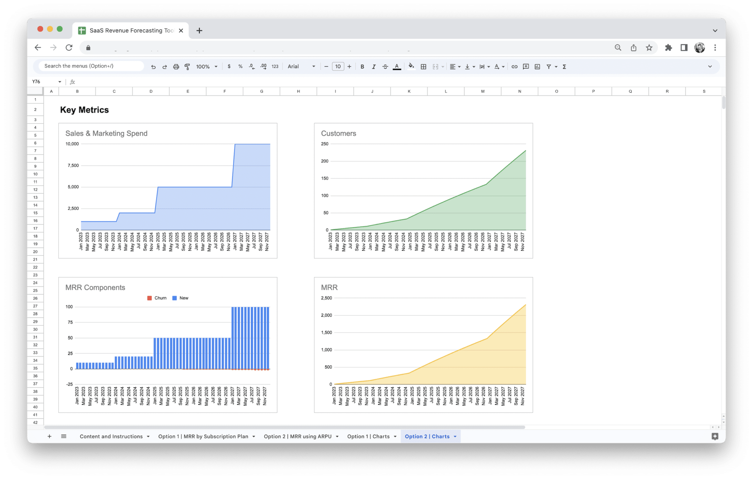The image size is (753, 479).
Task: Switch to the Option 1 | Charts tab
Action: click(369, 436)
